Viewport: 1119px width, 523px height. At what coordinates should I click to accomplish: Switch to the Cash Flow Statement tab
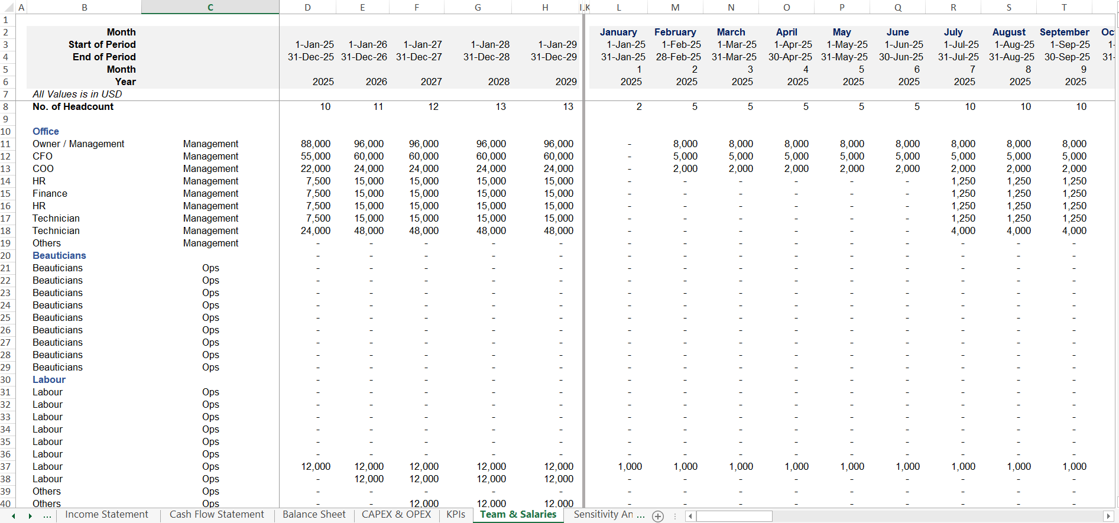[x=217, y=515]
